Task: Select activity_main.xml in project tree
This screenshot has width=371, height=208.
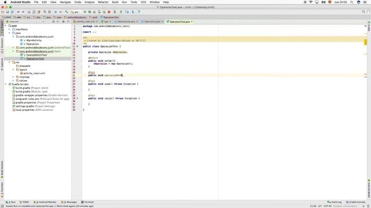Action: [34, 73]
